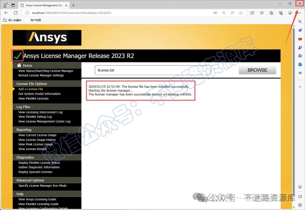Open the sidebar shopping tag icon
The image size is (305, 210).
(300, 30)
